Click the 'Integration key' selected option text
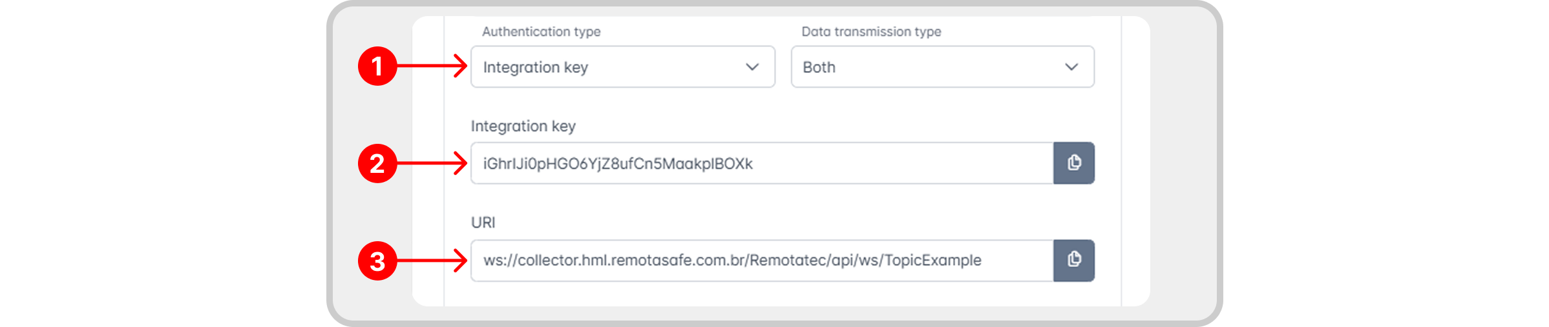1549x327 pixels. click(x=536, y=68)
